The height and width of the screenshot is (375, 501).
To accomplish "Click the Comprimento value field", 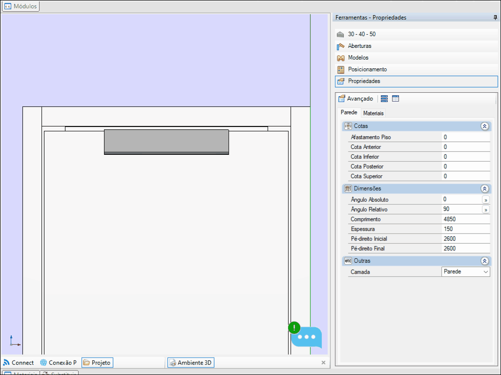I will pyautogui.click(x=465, y=219).
